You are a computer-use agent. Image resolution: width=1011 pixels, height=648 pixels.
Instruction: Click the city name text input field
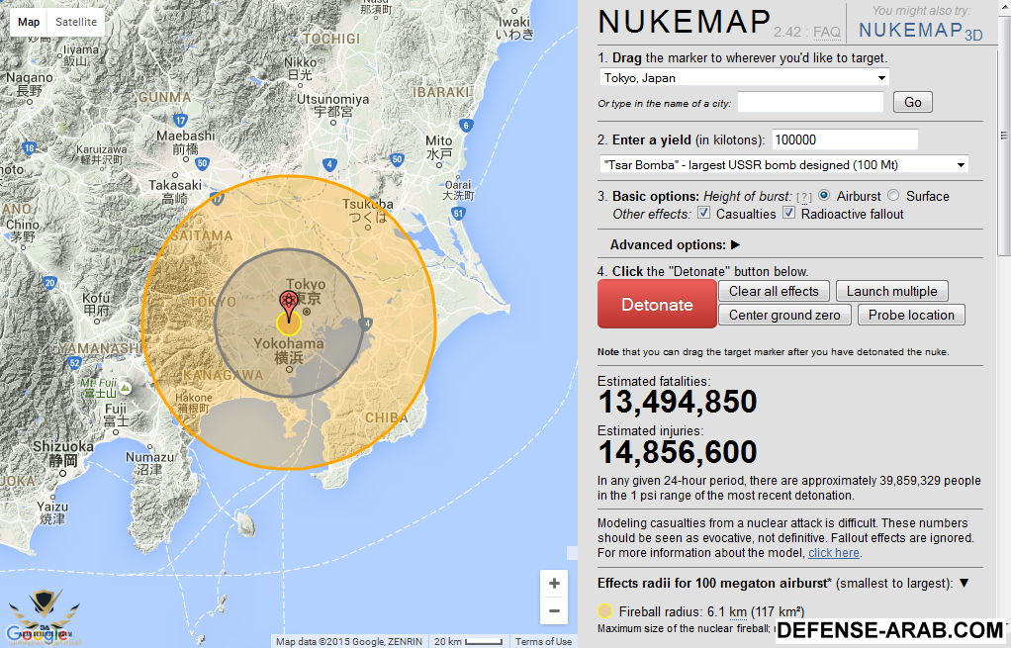pyautogui.click(x=810, y=102)
